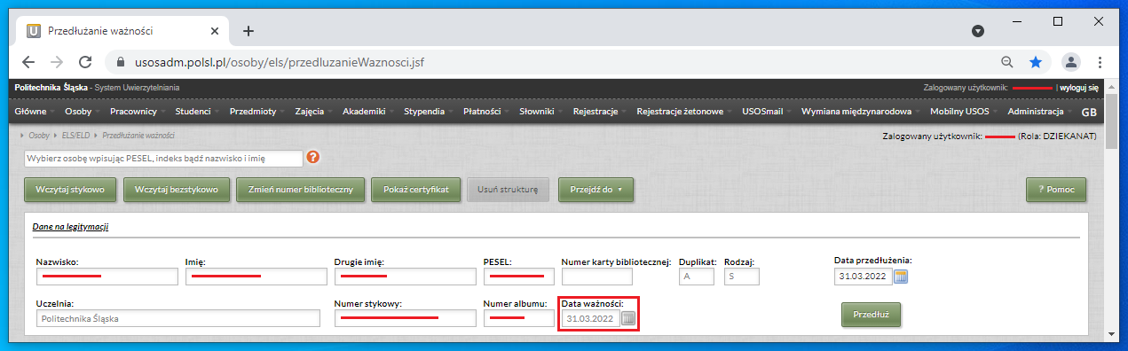
Task: Click the Data przedłużenia date field
Action: pyautogui.click(x=863, y=277)
